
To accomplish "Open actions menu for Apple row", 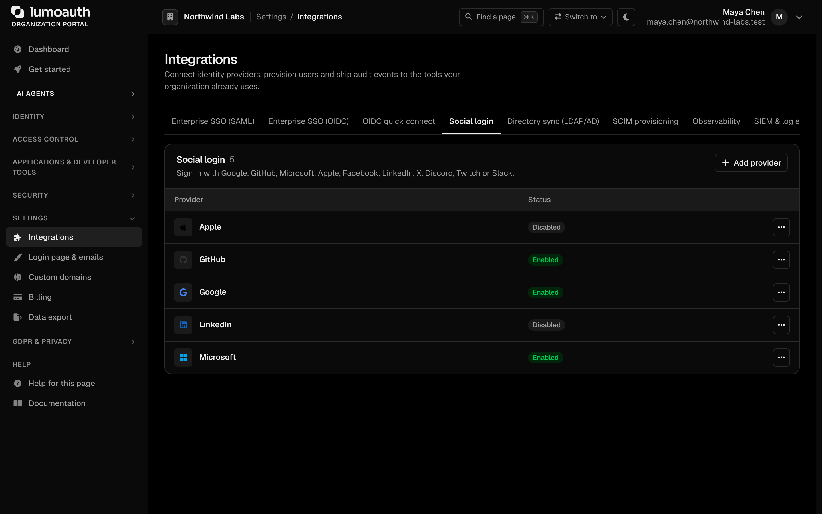I will pyautogui.click(x=781, y=227).
